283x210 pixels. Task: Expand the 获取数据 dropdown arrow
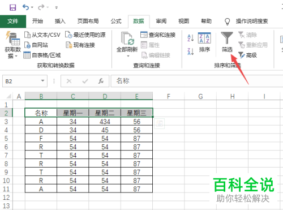pos(16,56)
